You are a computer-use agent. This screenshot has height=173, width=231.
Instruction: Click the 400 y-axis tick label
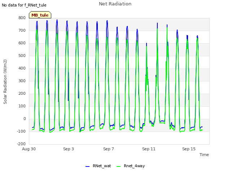click(x=22, y=68)
